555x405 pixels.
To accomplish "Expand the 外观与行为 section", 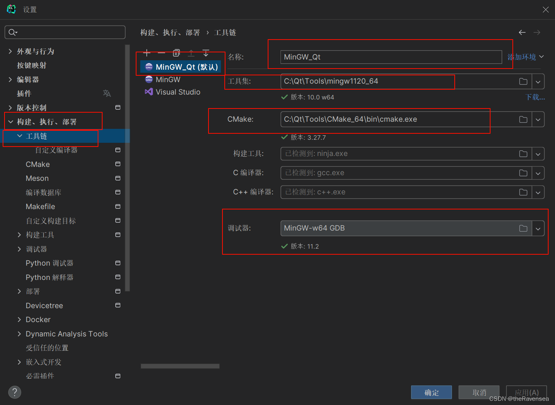I will point(10,51).
